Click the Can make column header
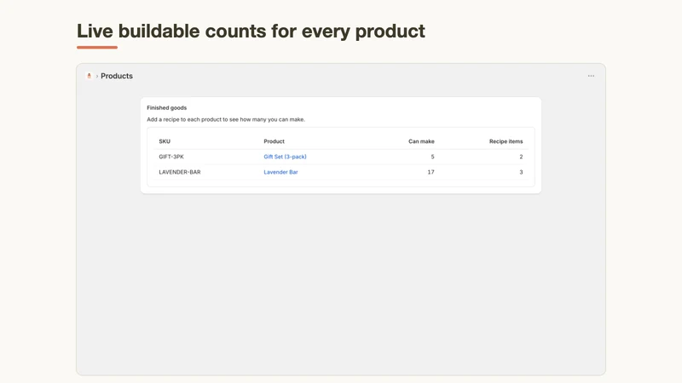682x383 pixels. 421,141
